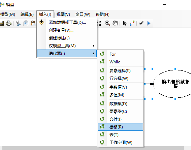Click the Print icon in toolbar
Screen dimensions: 191x150
[9, 23]
